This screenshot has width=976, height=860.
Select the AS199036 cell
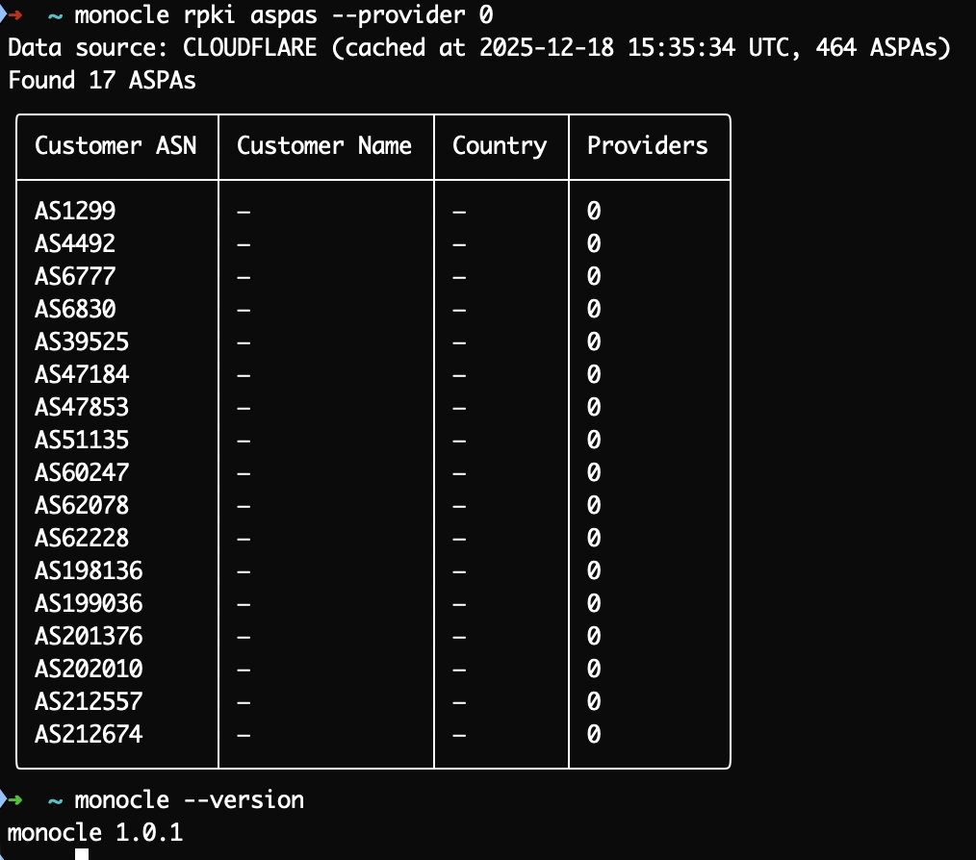tap(89, 603)
